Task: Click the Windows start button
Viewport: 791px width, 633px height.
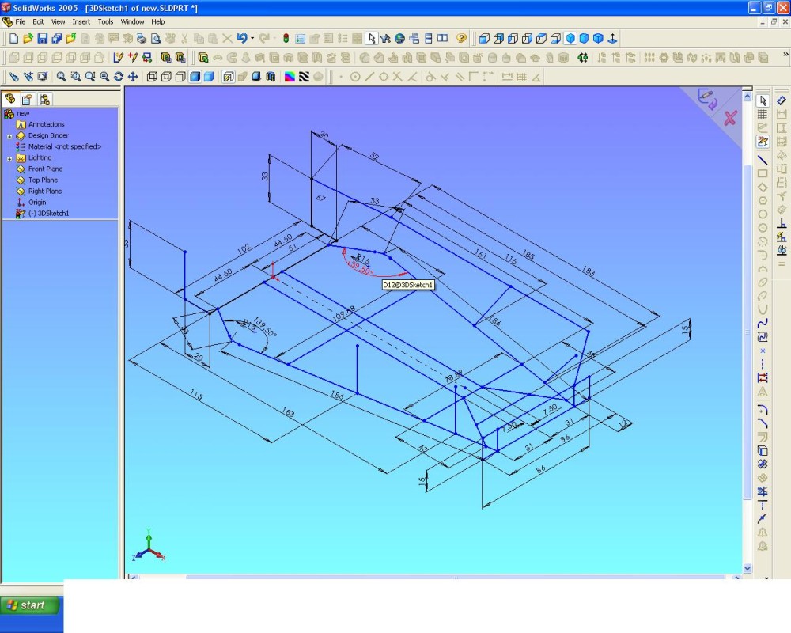Action: tap(31, 605)
